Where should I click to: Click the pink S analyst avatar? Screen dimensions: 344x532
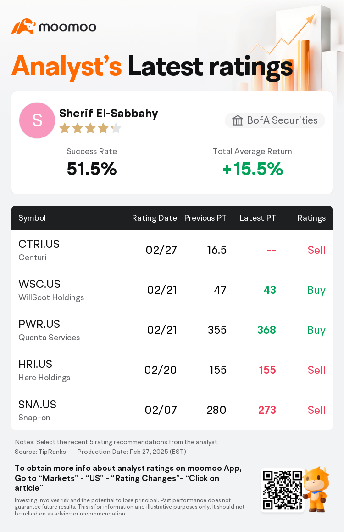click(x=37, y=120)
